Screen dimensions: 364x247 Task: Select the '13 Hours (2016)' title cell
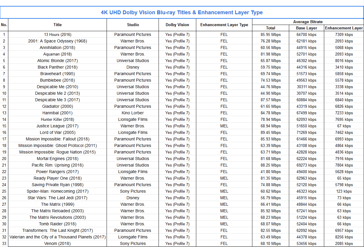(x=58, y=35)
